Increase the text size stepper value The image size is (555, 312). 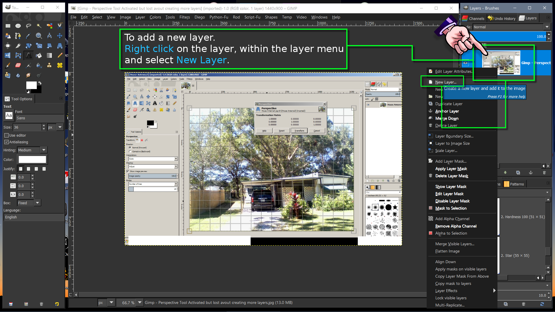pos(44,126)
